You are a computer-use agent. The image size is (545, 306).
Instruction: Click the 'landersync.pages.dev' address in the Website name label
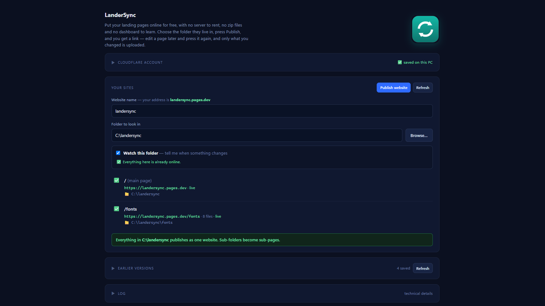point(190,100)
